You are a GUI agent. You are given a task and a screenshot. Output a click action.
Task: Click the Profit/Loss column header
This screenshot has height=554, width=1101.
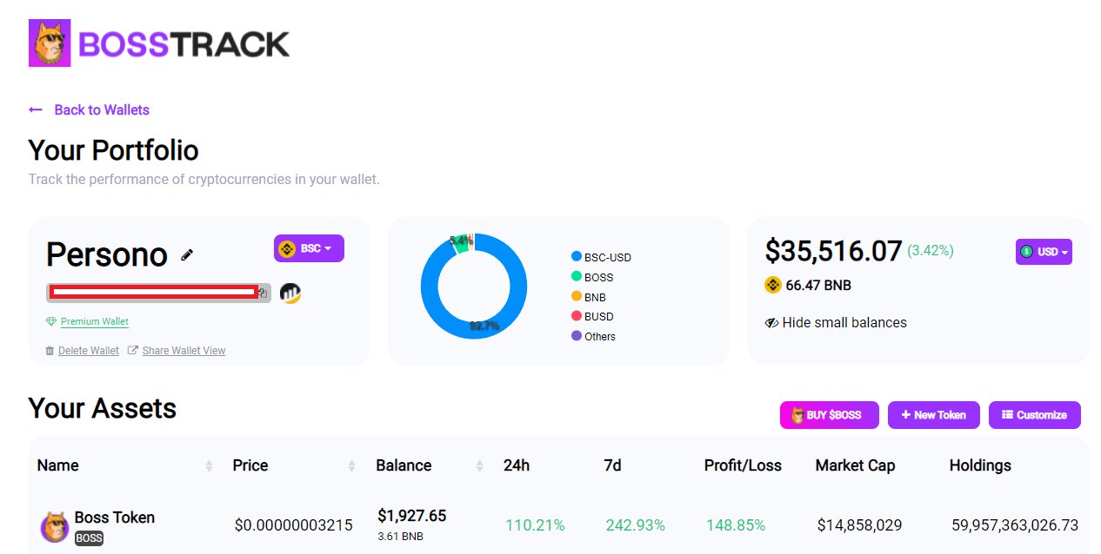click(x=743, y=465)
